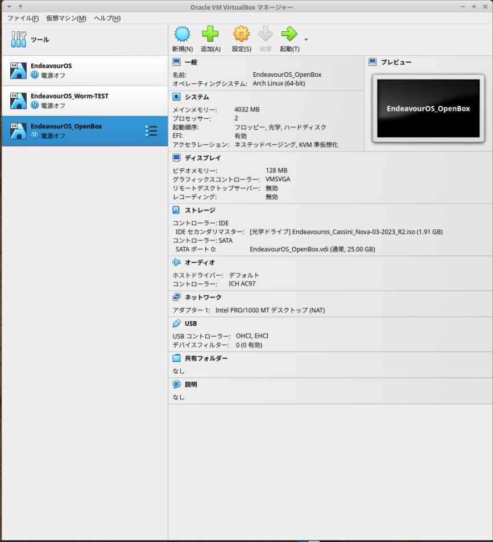Click the システム chip icon
Screen dimensions: 493x542
pyautogui.click(x=176, y=97)
